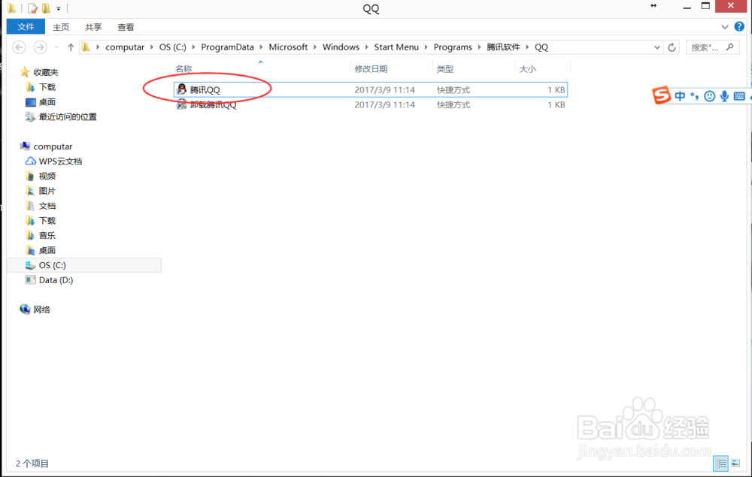Screen dimensions: 752x477
Task: Sort by the 名称 column header
Action: pyautogui.click(x=183, y=69)
